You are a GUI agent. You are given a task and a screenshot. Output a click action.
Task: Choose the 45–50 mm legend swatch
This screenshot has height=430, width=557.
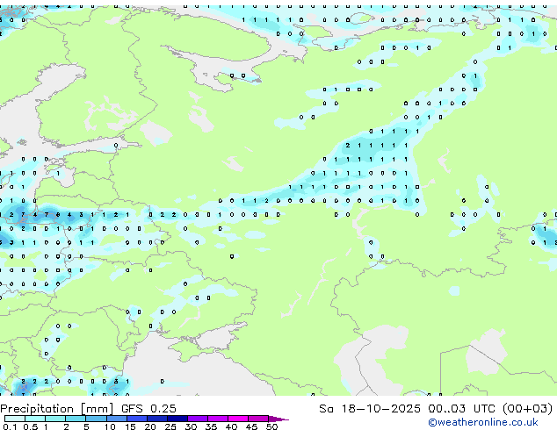[258, 419]
